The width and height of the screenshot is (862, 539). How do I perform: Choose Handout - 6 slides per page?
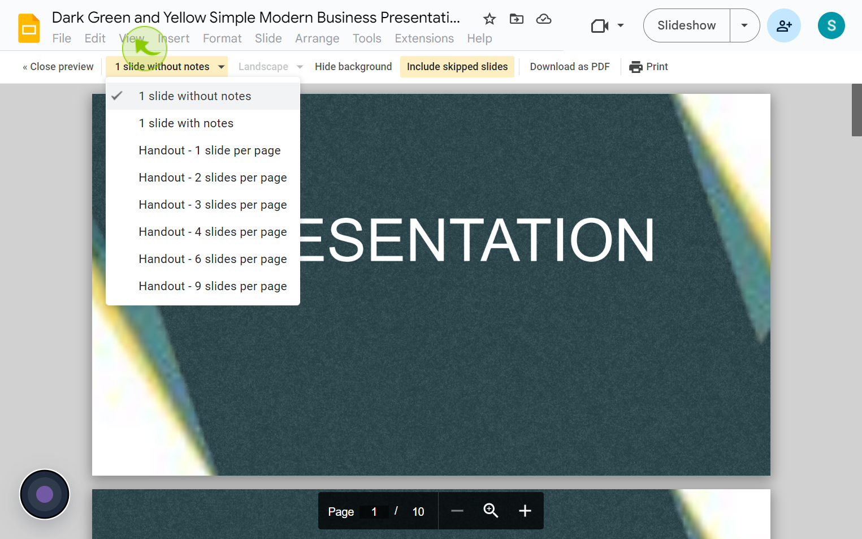(203, 259)
